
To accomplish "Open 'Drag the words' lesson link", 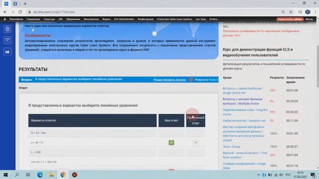I will pyautogui.click(x=245, y=112).
